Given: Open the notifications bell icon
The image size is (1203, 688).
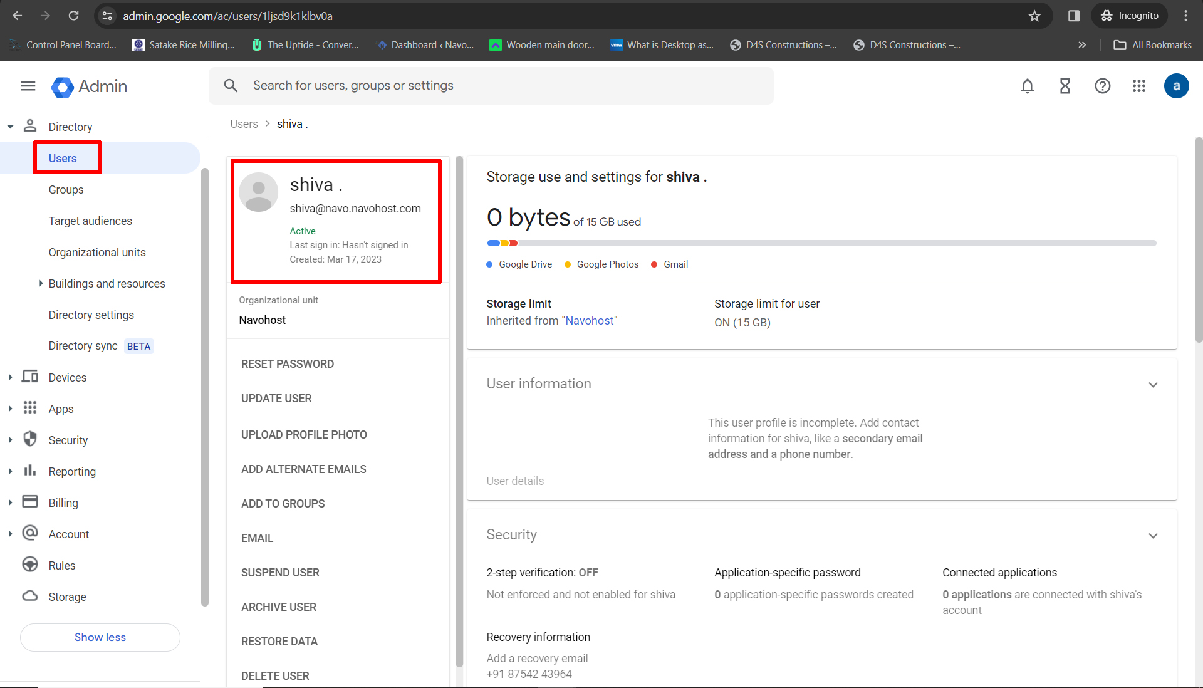Looking at the screenshot, I should tap(1027, 86).
